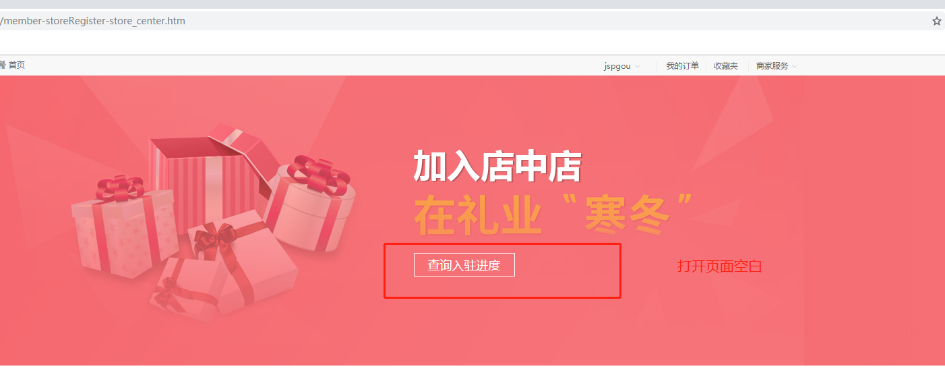Viewport: 945px width, 377px height.
Task: Open 收藏夹 favorites
Action: (x=726, y=66)
